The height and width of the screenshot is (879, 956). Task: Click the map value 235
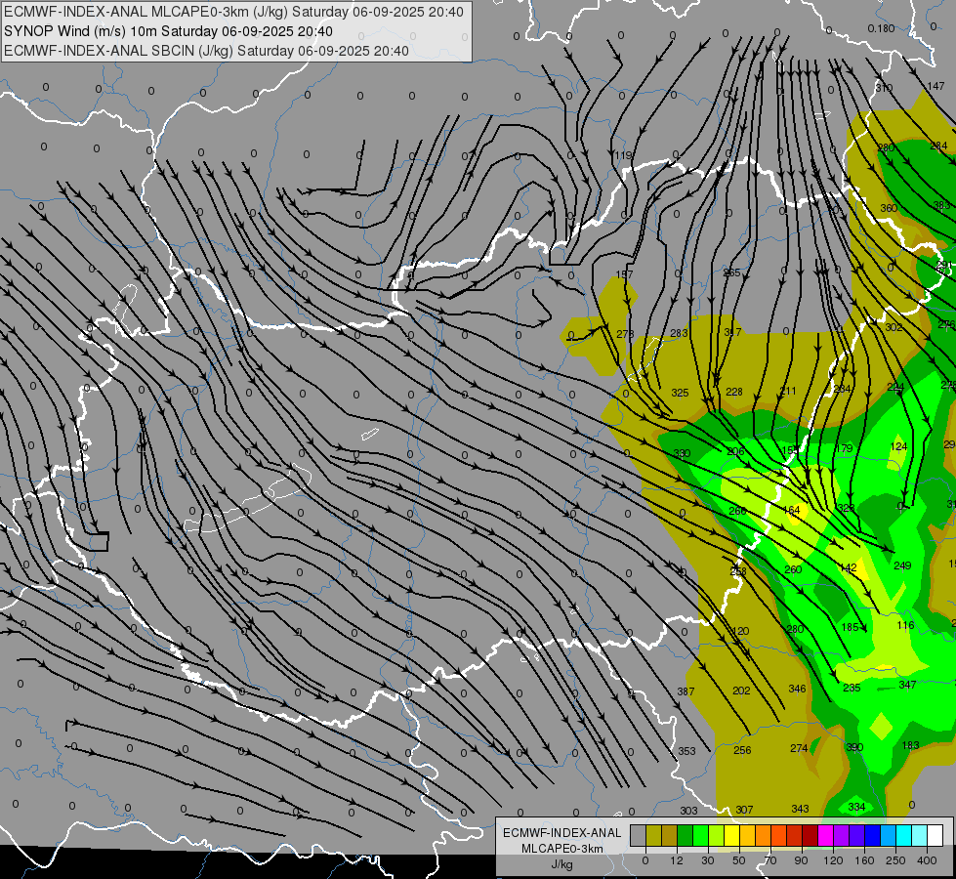pos(852,688)
